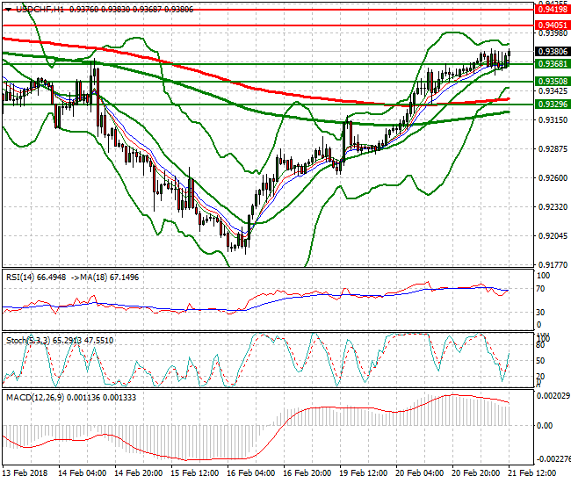Click the 0.92875 price scale value

(x=553, y=149)
